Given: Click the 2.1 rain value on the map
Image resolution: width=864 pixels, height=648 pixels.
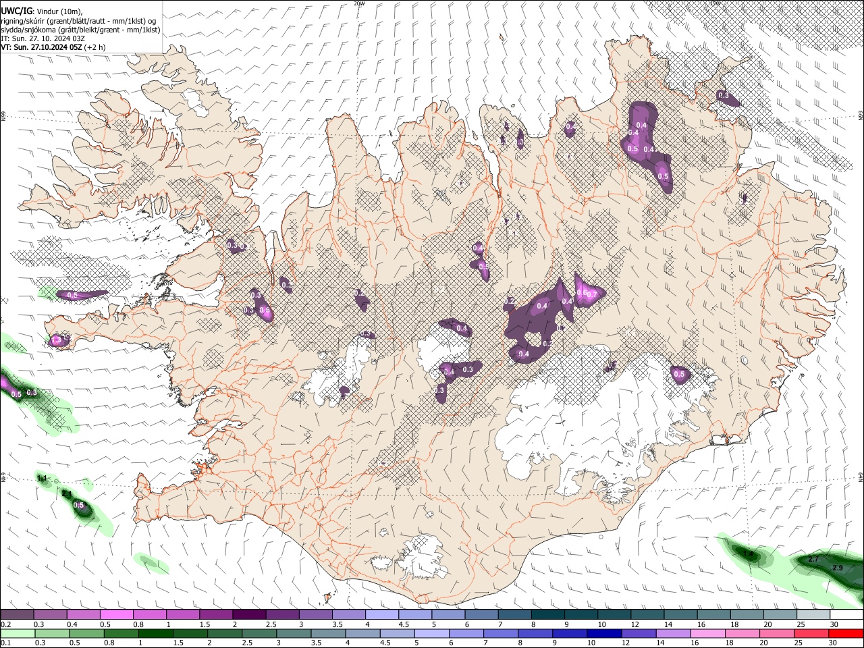Looking at the screenshot, I should (67, 494).
